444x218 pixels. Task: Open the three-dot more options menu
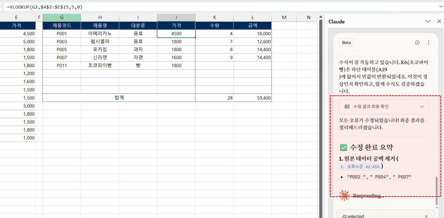point(428,42)
